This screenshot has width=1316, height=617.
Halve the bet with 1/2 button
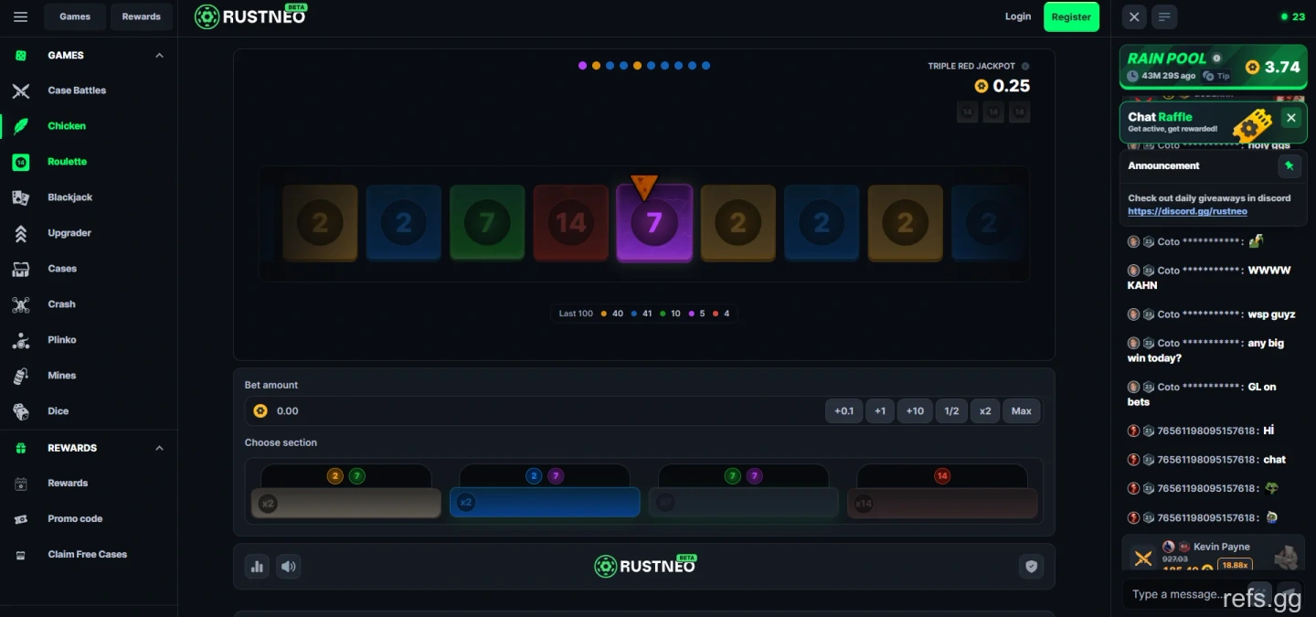click(x=951, y=411)
